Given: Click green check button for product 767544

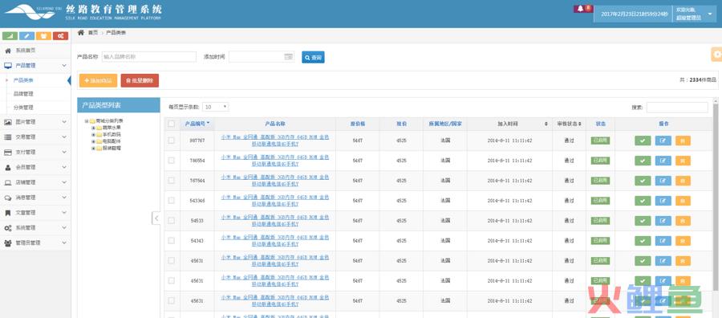Looking at the screenshot, I should click(x=643, y=181).
